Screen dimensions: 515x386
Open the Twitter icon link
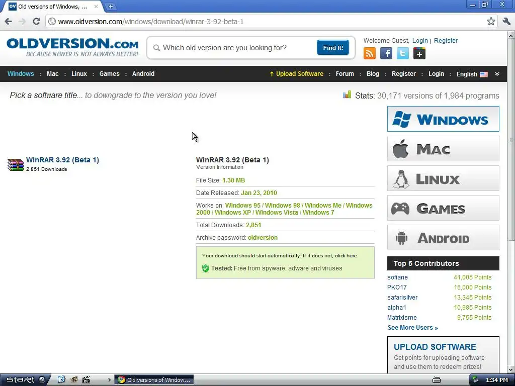(403, 53)
